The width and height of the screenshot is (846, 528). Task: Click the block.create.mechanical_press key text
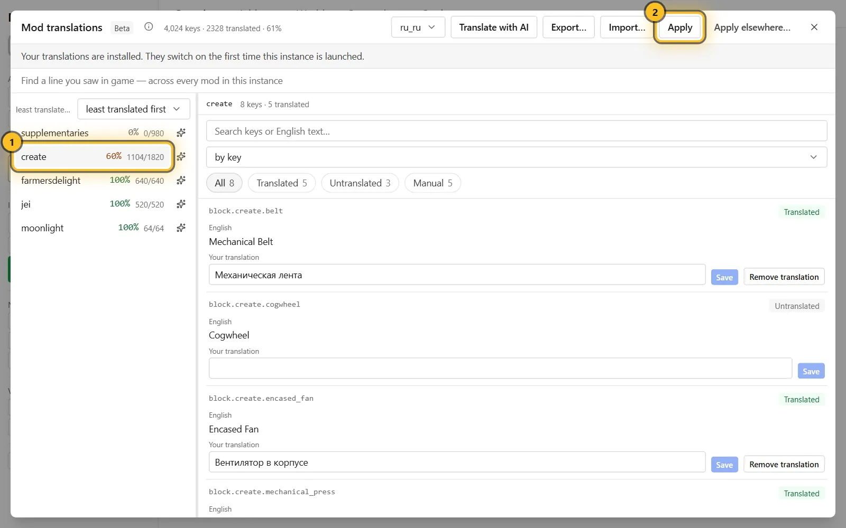tap(272, 492)
